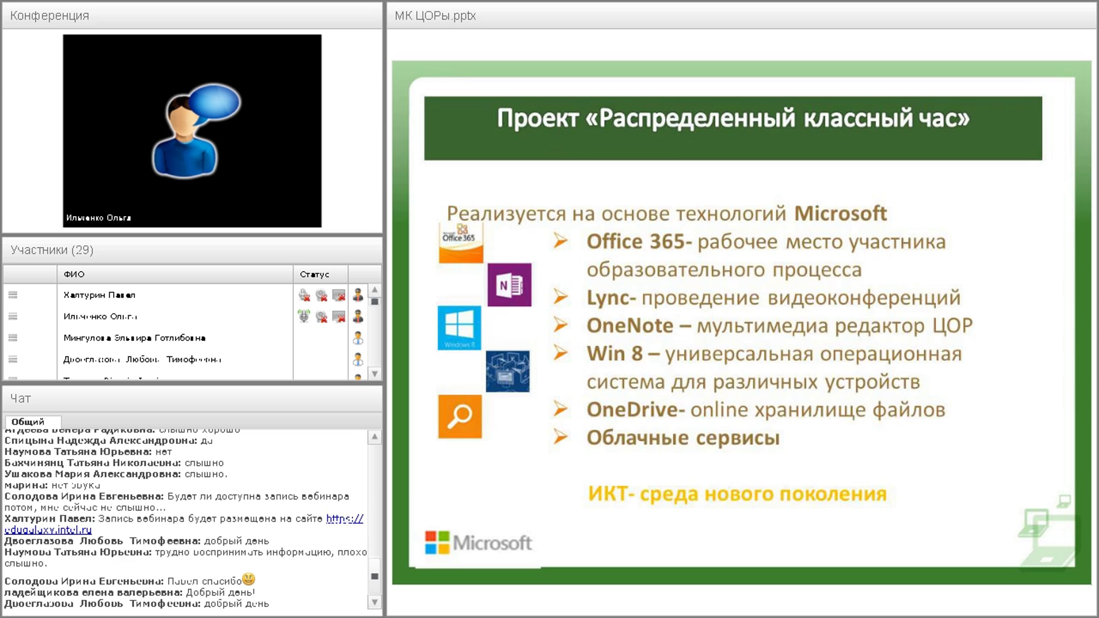Click the "Облачные сервисы" bullet

[683, 438]
